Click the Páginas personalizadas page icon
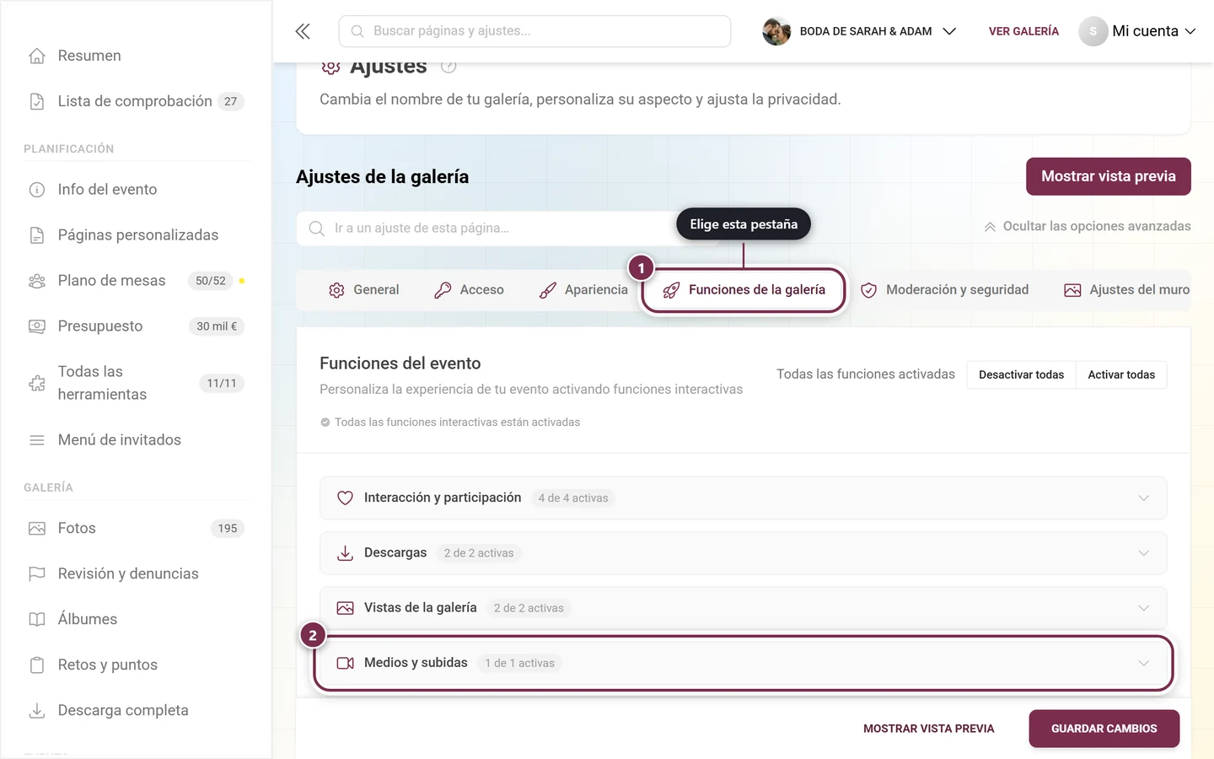The height and width of the screenshot is (759, 1214). [x=37, y=235]
